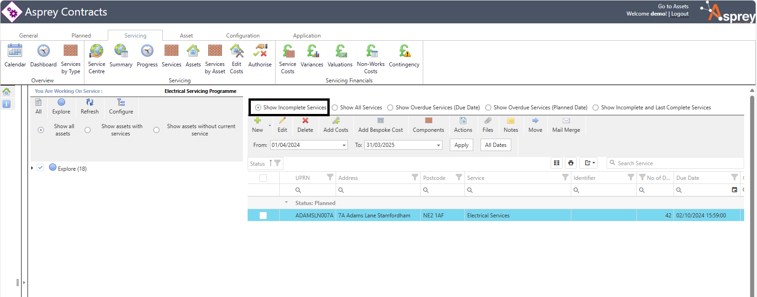Delete the selected service

[305, 124]
